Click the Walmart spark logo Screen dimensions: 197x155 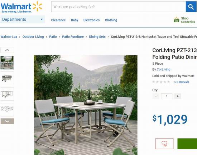[x=37, y=6]
